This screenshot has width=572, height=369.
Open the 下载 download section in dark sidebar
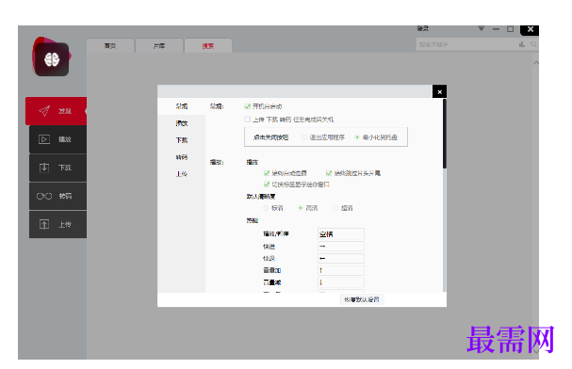[57, 168]
